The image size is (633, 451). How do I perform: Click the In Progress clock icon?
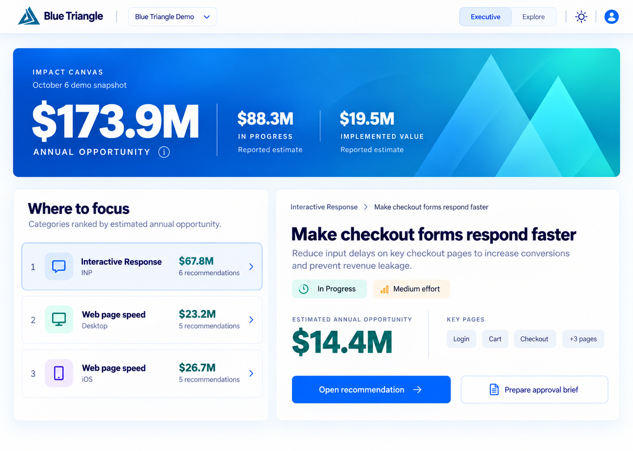click(x=304, y=289)
